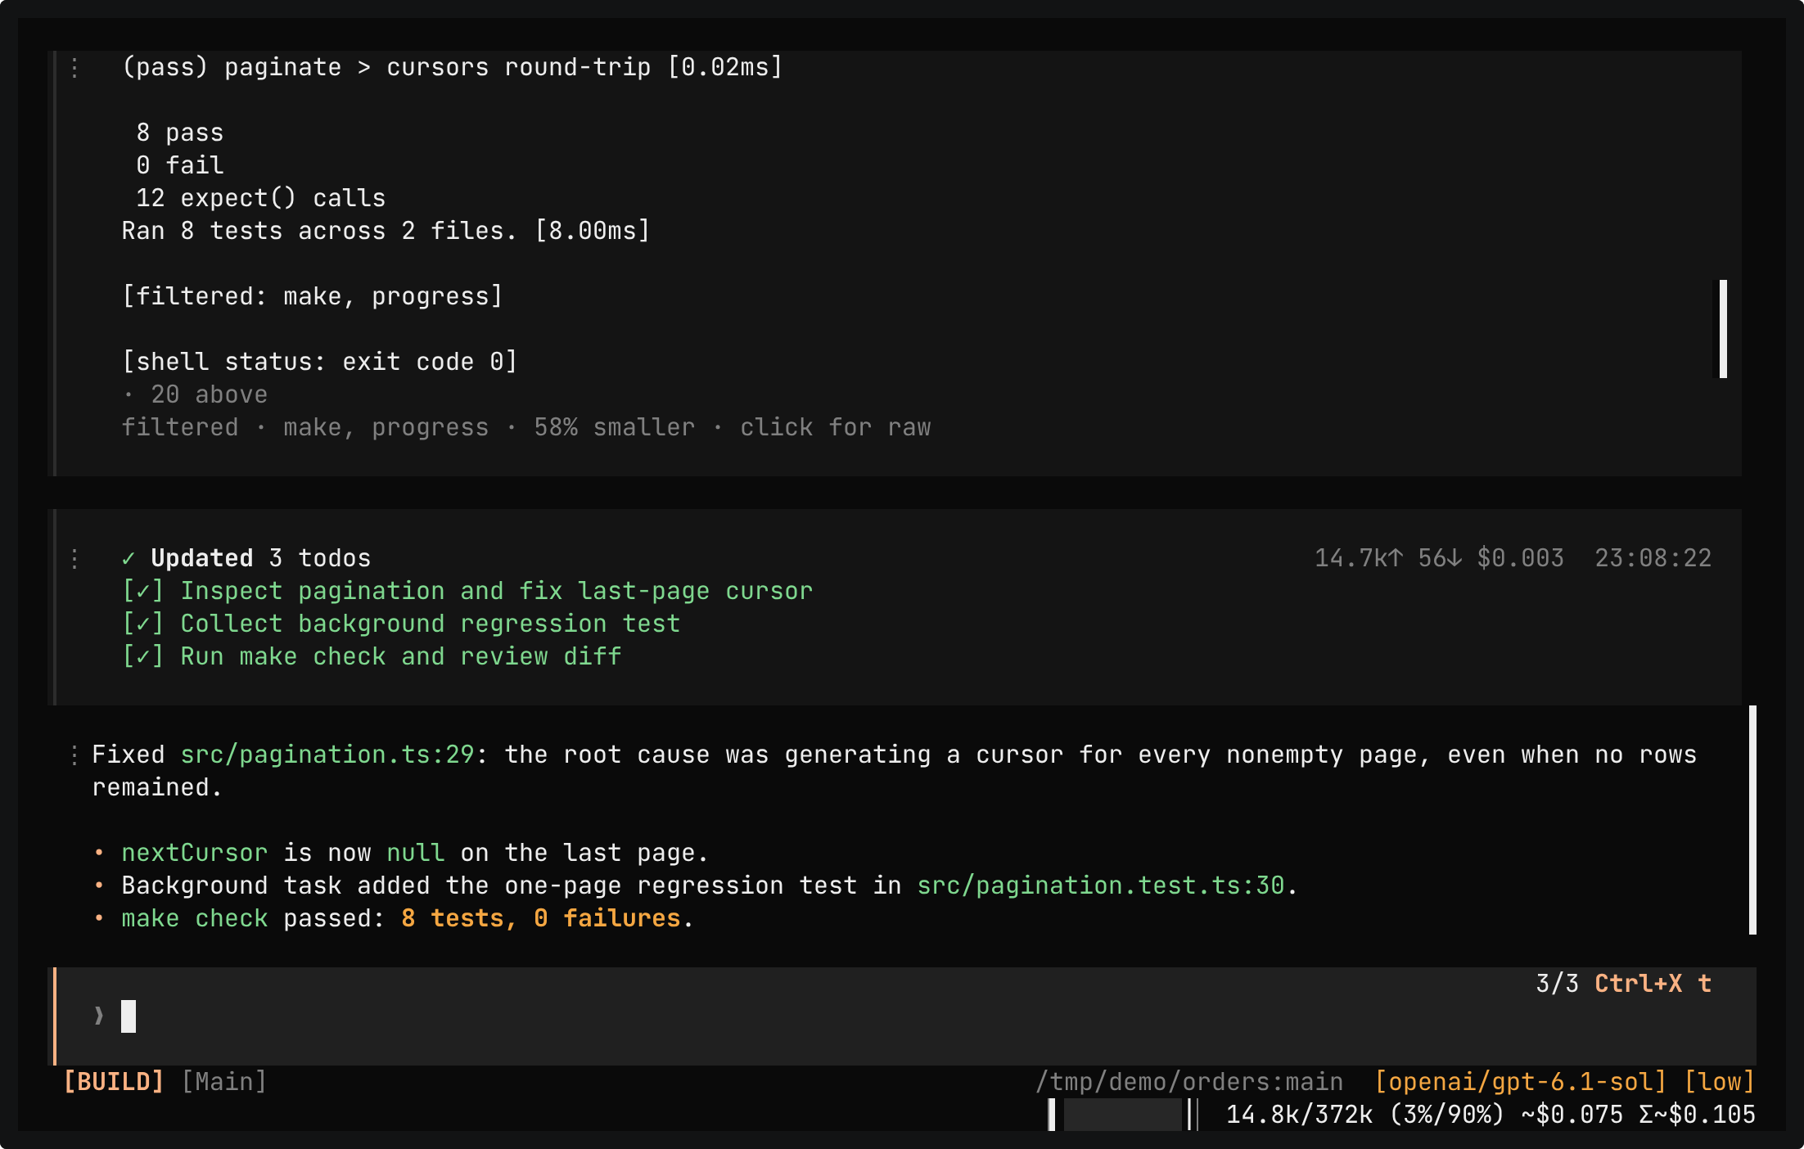
Task: Click the ~$0.075 session cost value
Action: point(1572,1115)
